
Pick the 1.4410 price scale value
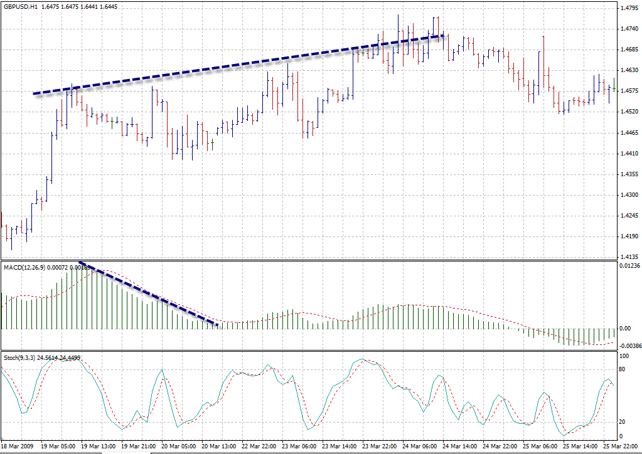coord(629,154)
